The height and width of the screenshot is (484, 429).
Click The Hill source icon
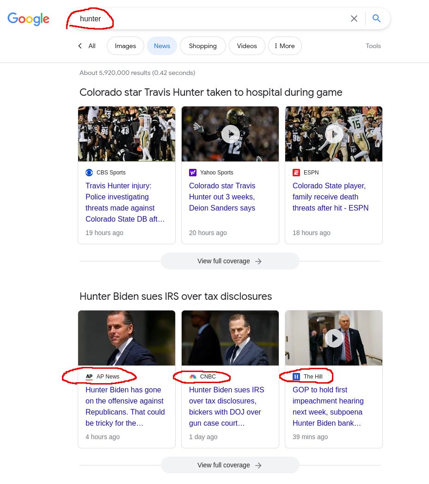pos(296,377)
